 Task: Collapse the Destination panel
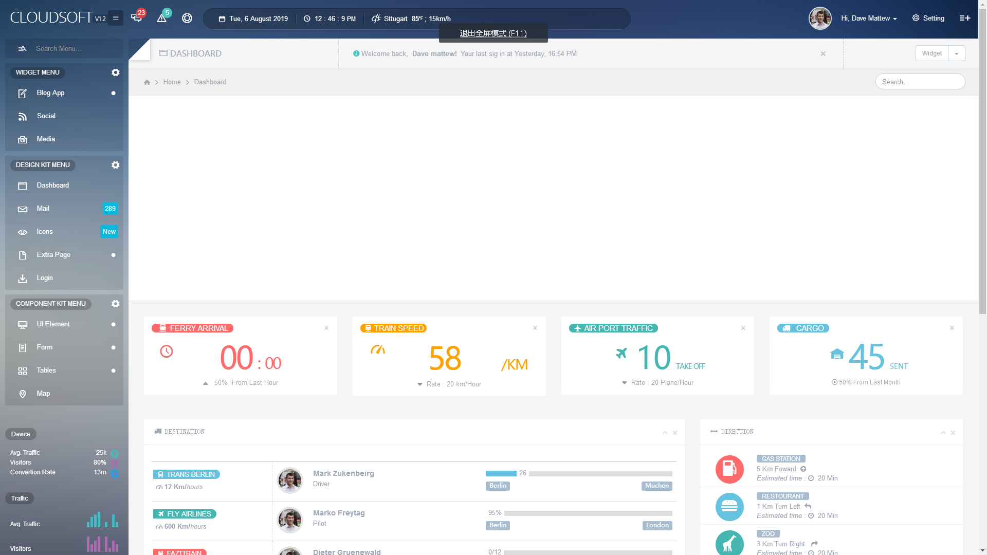point(665,433)
